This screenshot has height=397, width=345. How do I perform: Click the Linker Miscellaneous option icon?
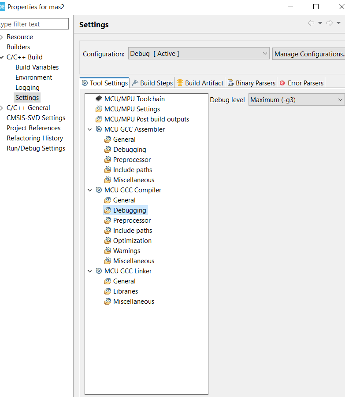108,301
